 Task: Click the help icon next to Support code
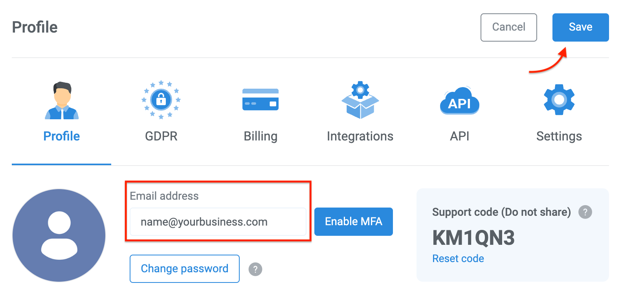[585, 212]
